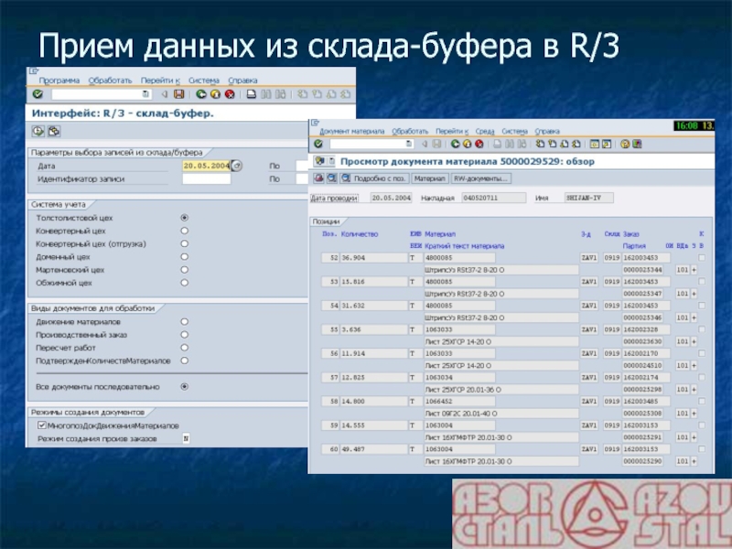Click the First Page icon in Интерфейс window
The image size is (732, 549).
click(303, 94)
